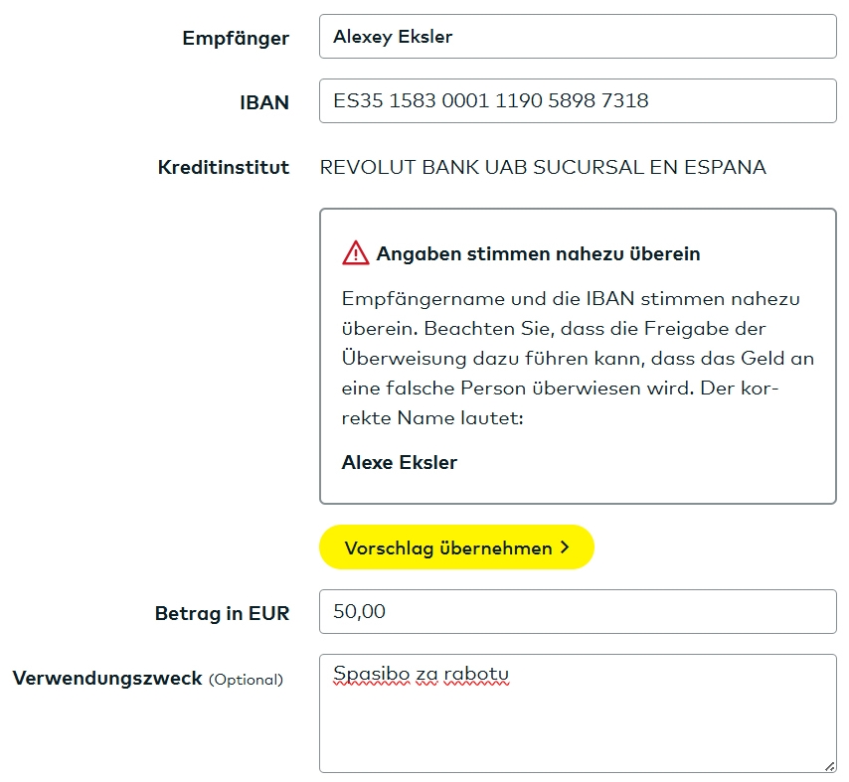Screen dimensions: 849x782
Task: Click the suggested name Alexe Eksler
Action: [x=400, y=462]
